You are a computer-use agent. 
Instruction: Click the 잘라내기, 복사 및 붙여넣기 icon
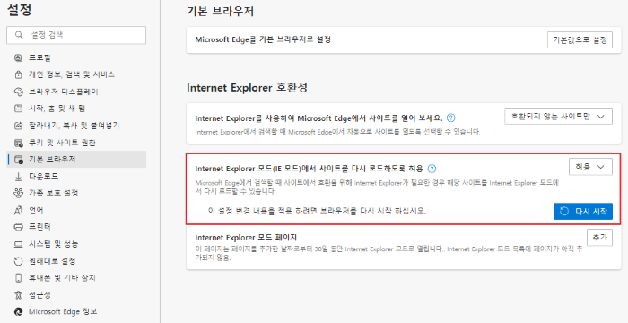[x=19, y=126]
